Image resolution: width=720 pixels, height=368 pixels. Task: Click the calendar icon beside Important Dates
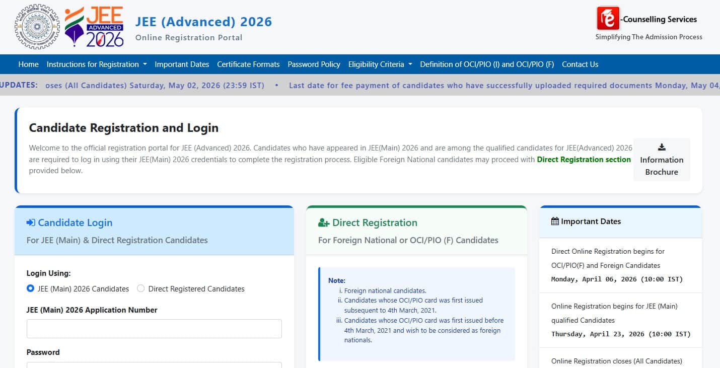(x=554, y=221)
